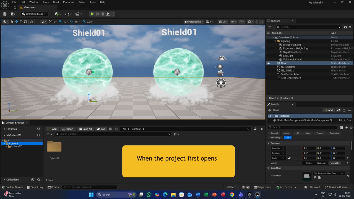Switch to the Overview level tab
Screen dimensions: 354x199
click(30, 7)
